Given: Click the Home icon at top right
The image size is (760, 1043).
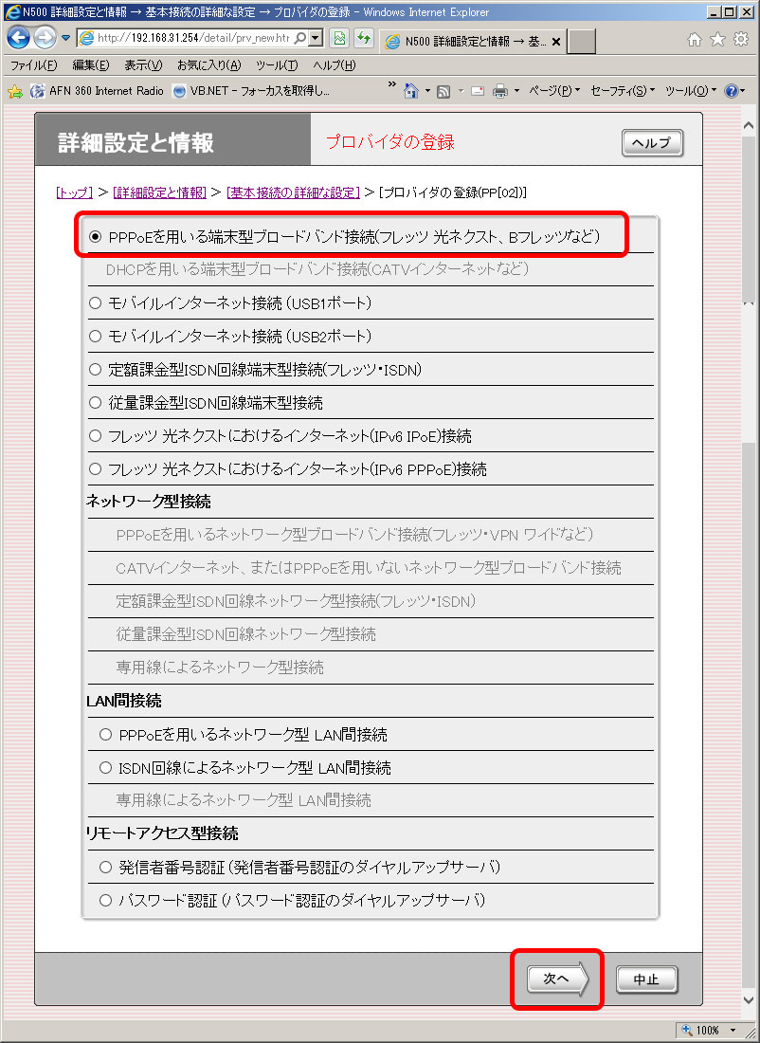Looking at the screenshot, I should [x=695, y=39].
